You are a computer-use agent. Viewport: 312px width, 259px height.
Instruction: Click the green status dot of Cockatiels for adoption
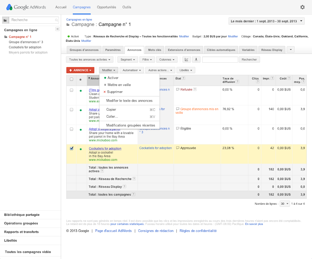[81, 149]
